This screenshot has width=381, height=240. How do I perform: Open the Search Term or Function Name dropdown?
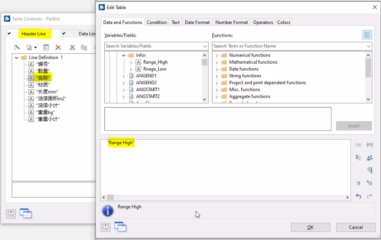(x=369, y=46)
